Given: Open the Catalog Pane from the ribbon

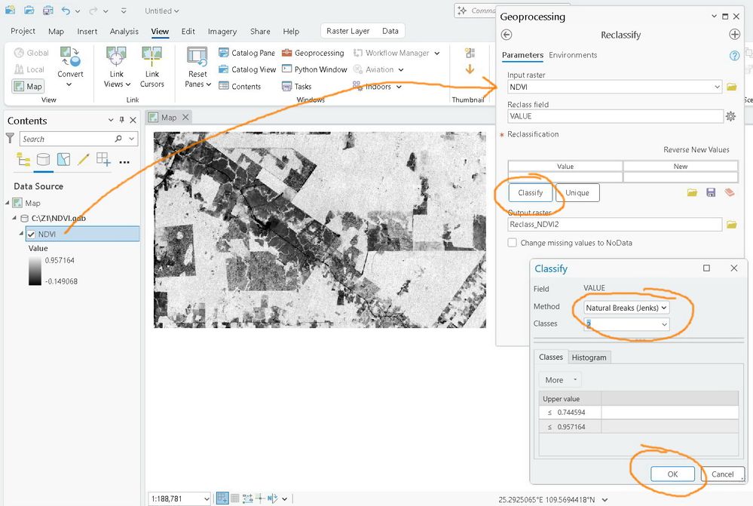Looking at the screenshot, I should (247, 53).
